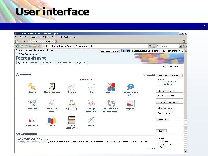Select the Домашня course tab

[x=23, y=62]
